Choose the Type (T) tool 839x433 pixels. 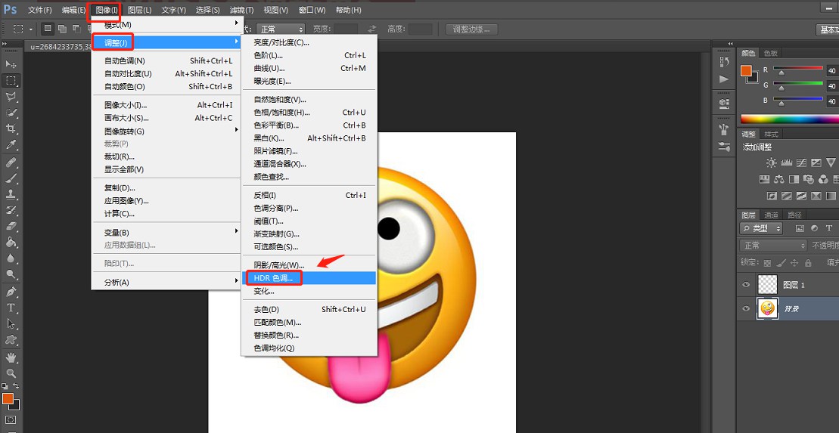pos(11,308)
